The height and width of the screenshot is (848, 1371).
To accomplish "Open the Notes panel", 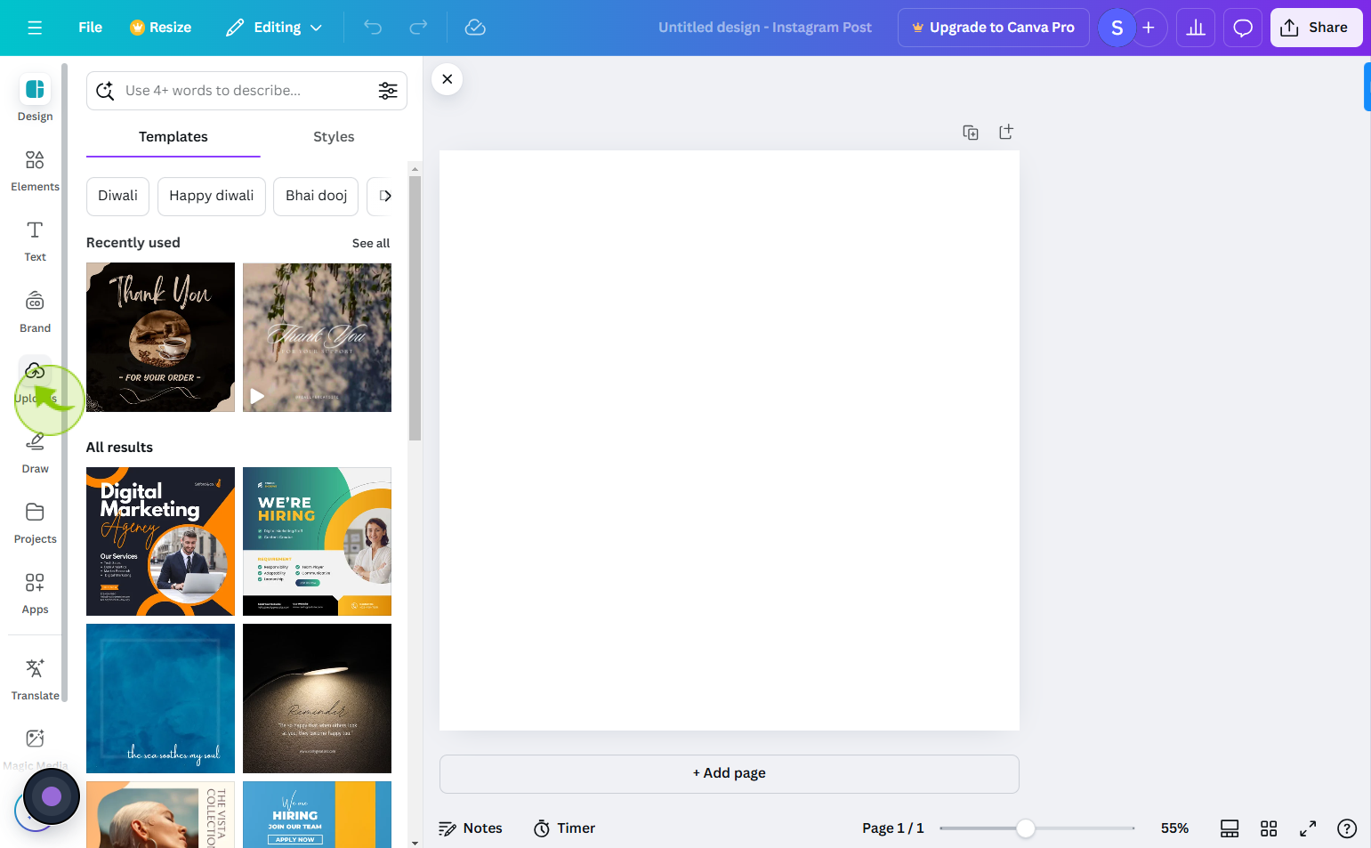I will pos(471,828).
